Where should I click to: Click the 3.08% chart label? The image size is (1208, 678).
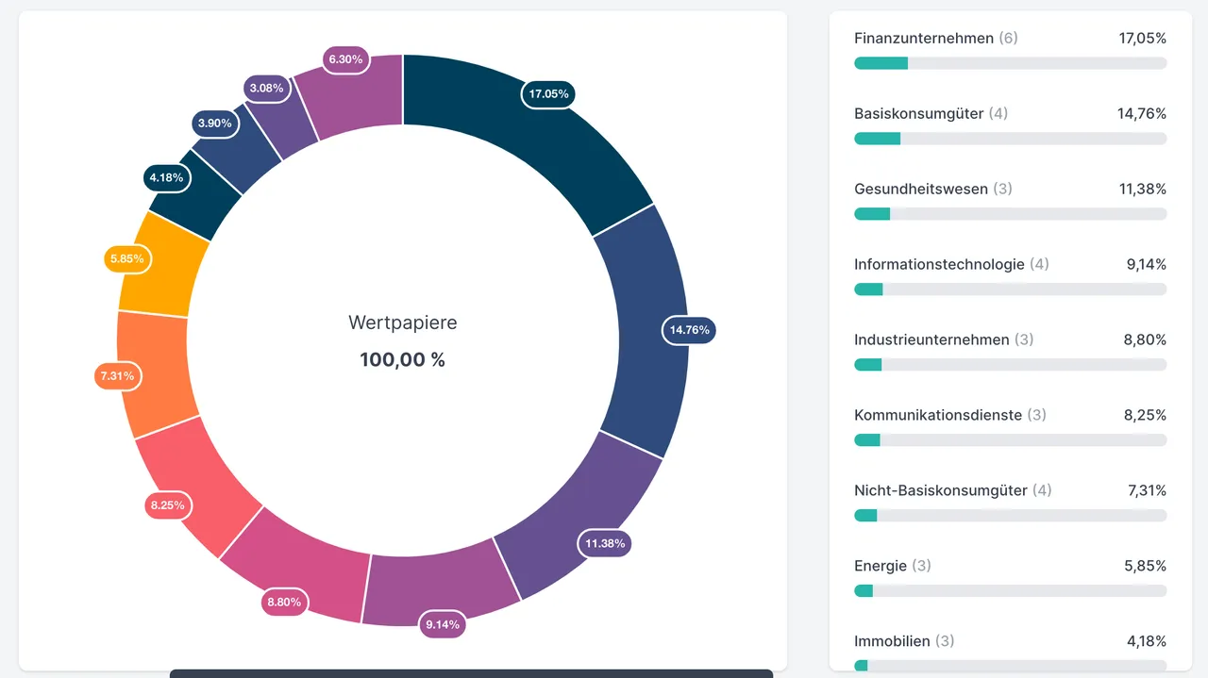click(x=266, y=89)
